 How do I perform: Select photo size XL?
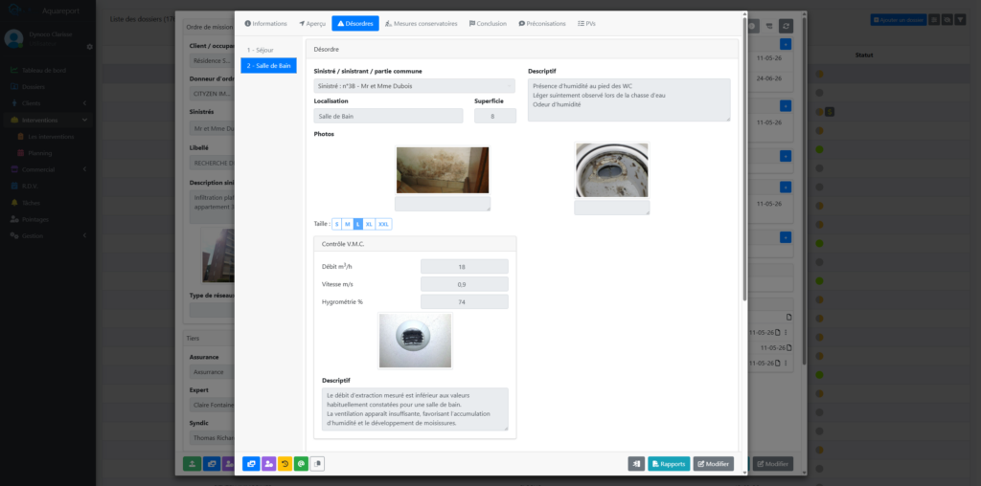pos(369,224)
